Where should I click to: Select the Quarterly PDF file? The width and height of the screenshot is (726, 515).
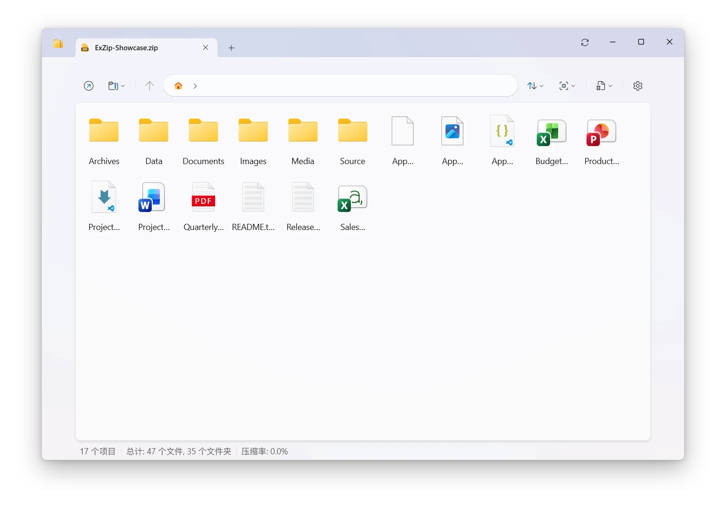coord(203,206)
